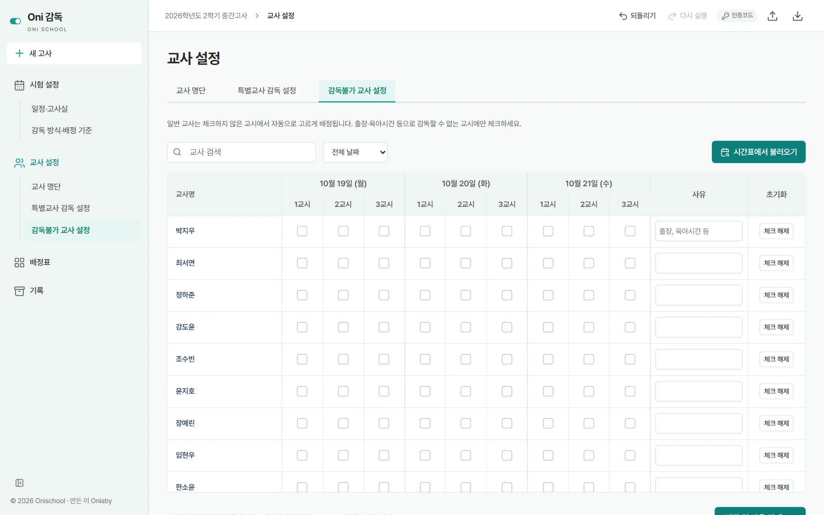Viewport: 824px width, 515px height.
Task: Click teacher name 정하준
Action: coord(185,295)
